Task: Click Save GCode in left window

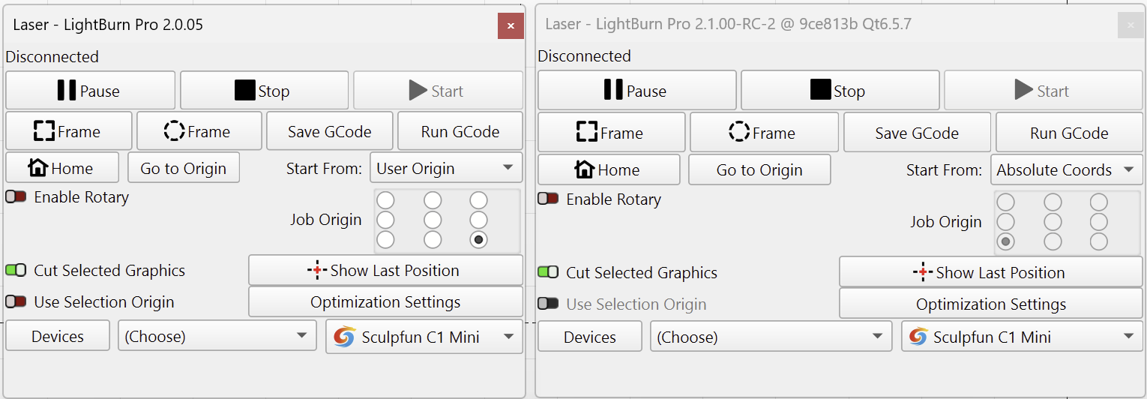Action: coord(329,131)
